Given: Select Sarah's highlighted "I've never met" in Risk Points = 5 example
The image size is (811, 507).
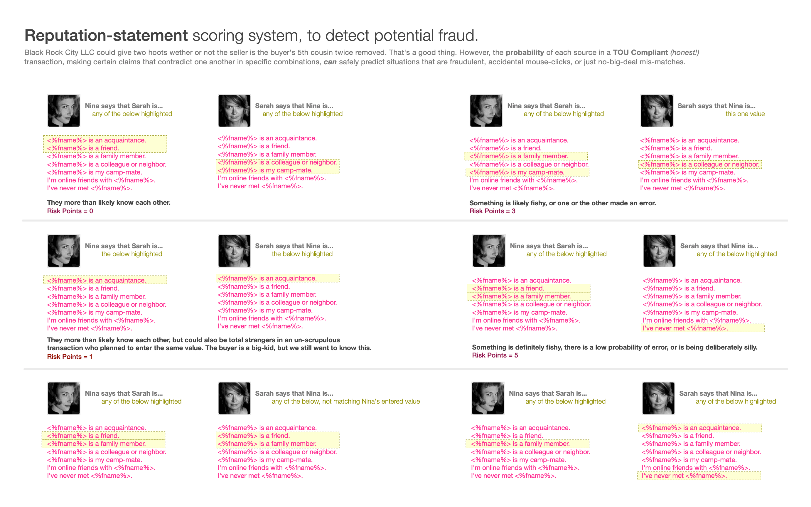Looking at the screenshot, I should [685, 328].
